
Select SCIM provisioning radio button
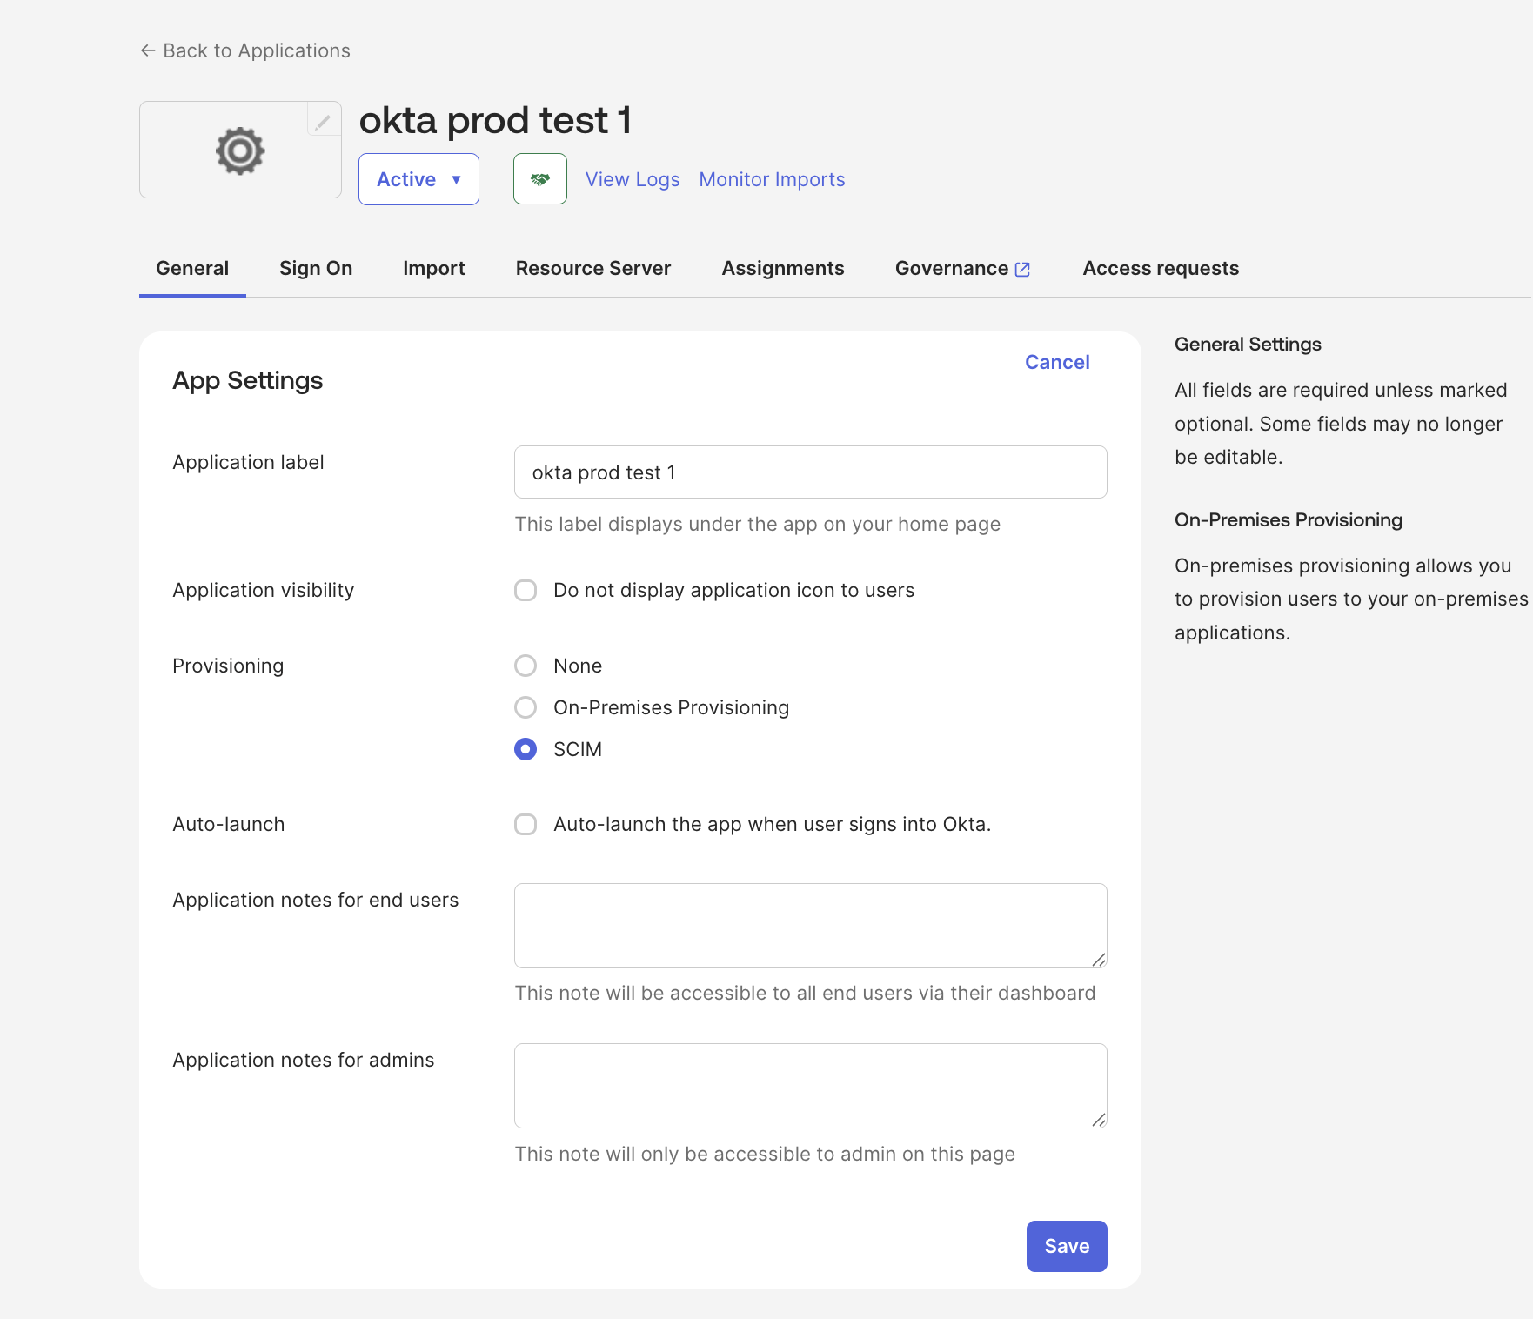point(526,749)
